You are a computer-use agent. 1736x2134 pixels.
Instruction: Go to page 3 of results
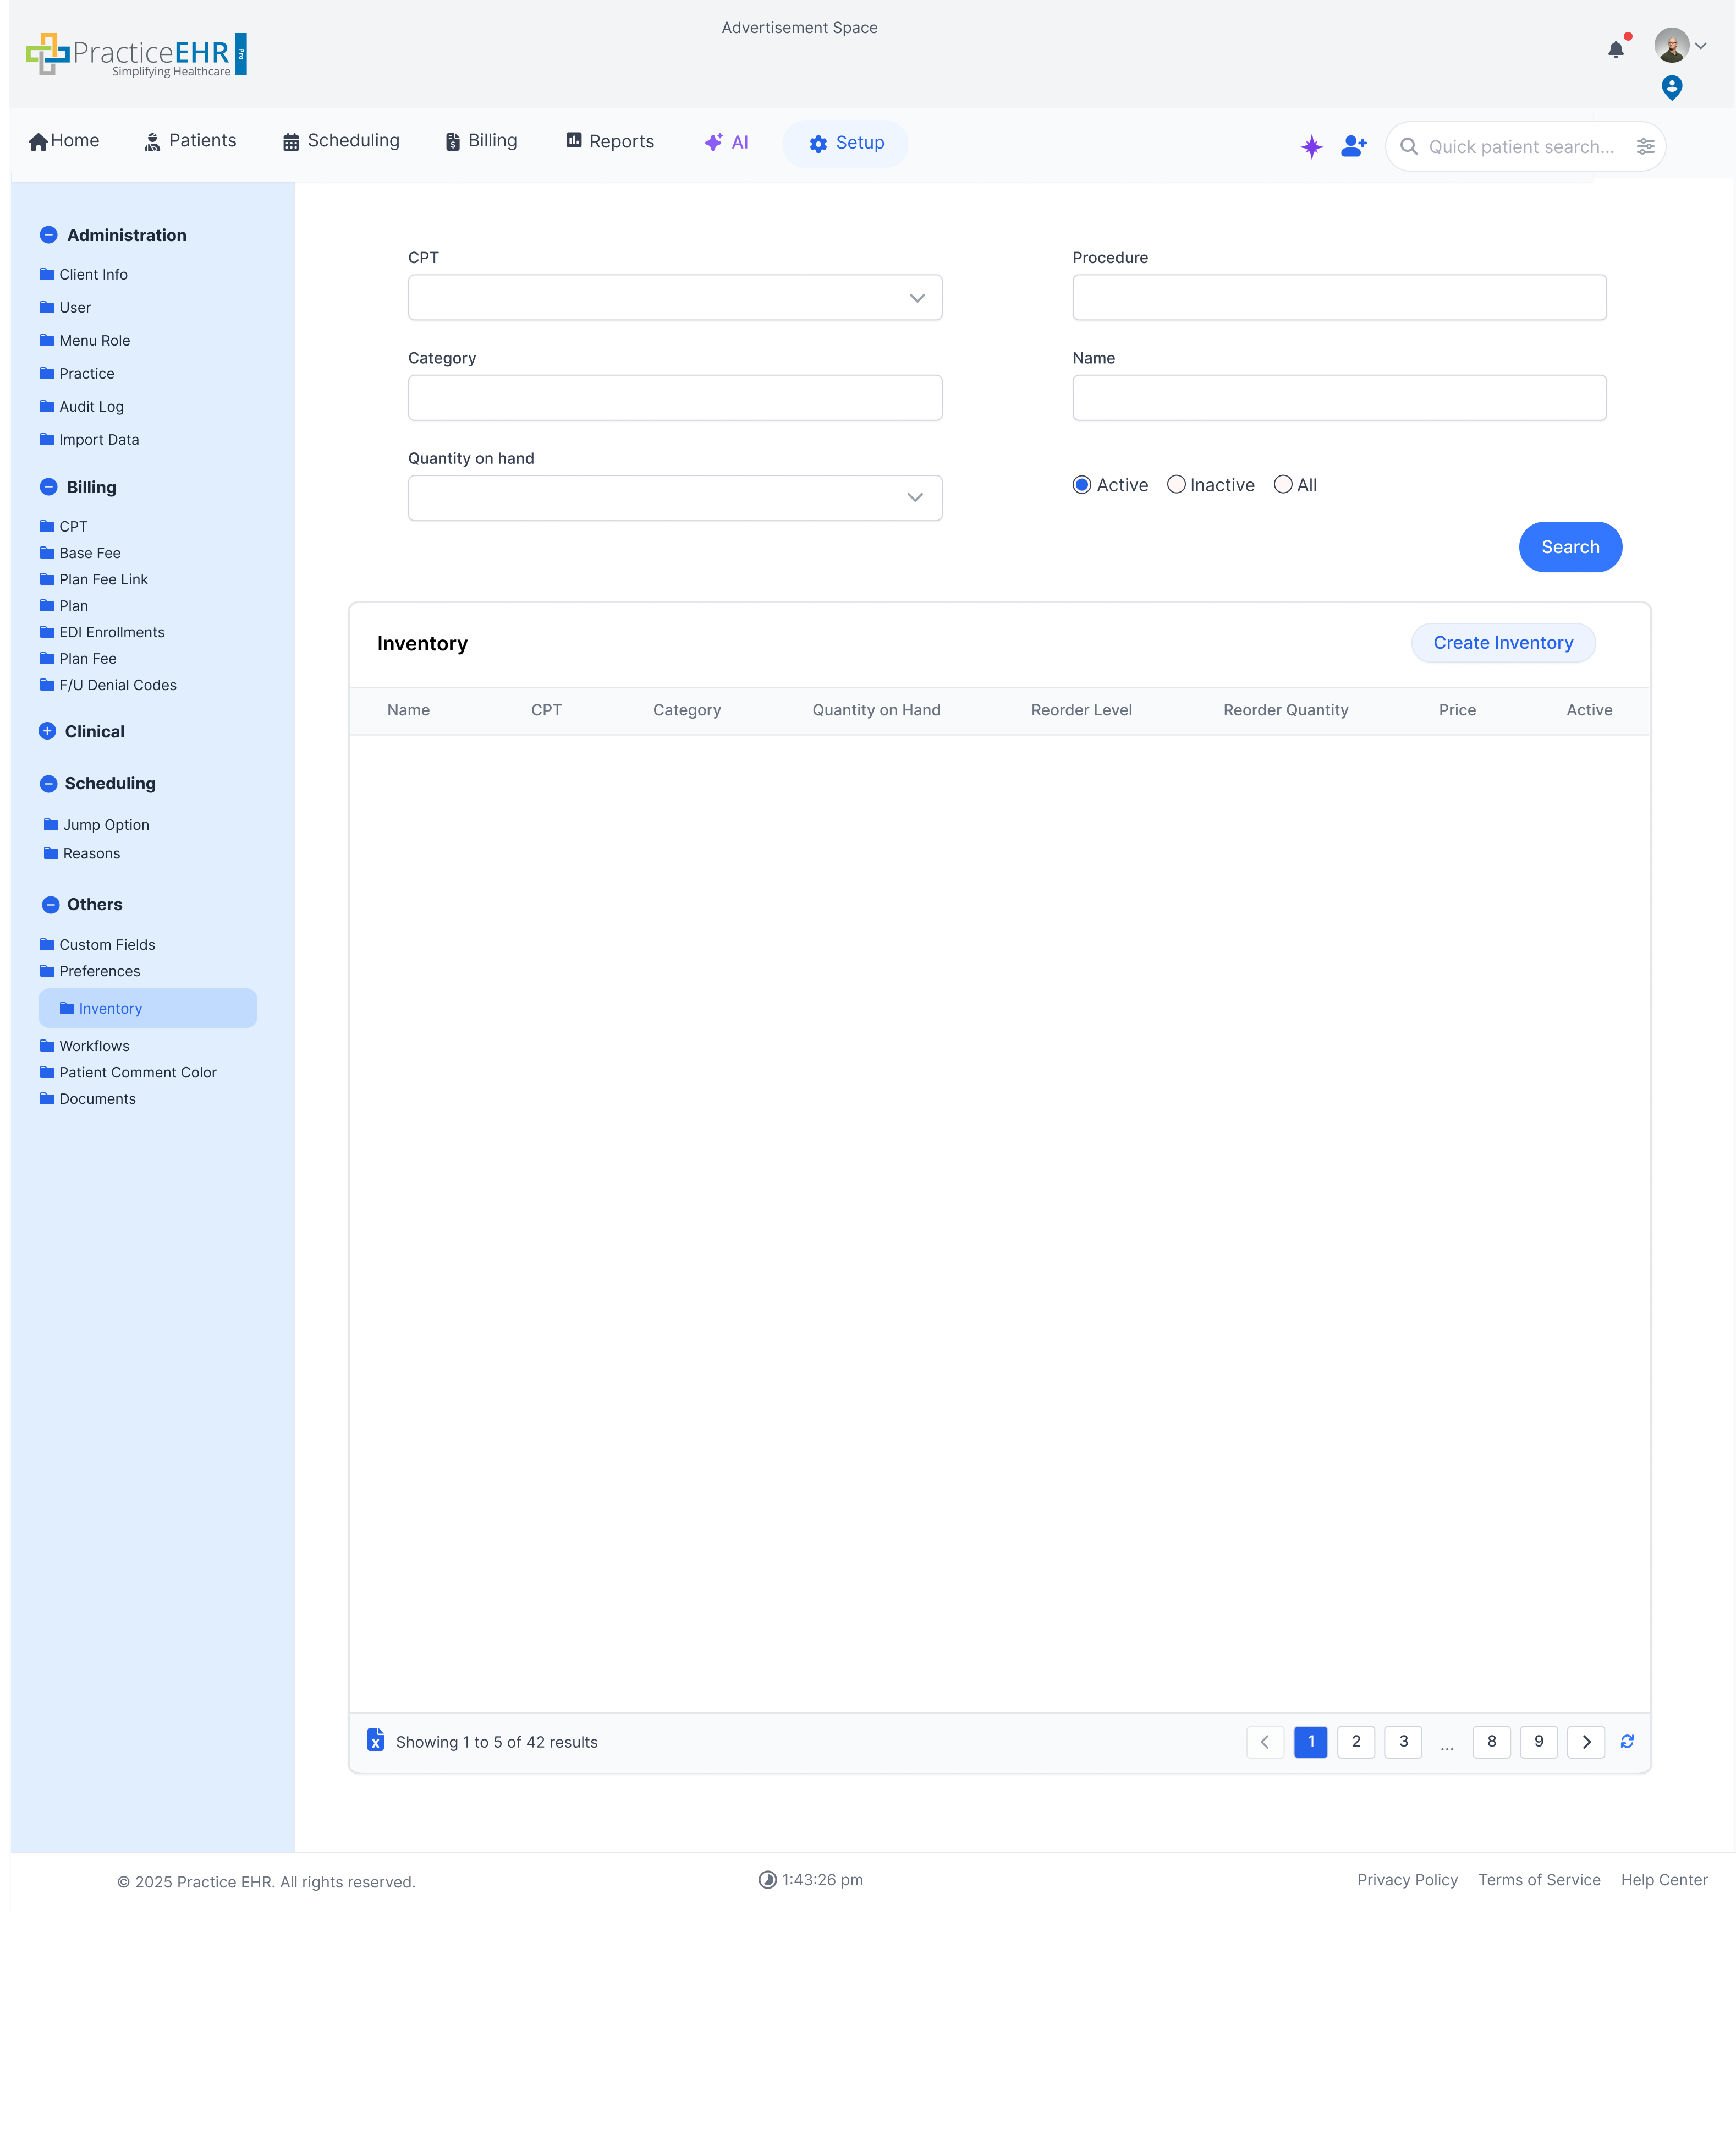pyautogui.click(x=1403, y=1741)
